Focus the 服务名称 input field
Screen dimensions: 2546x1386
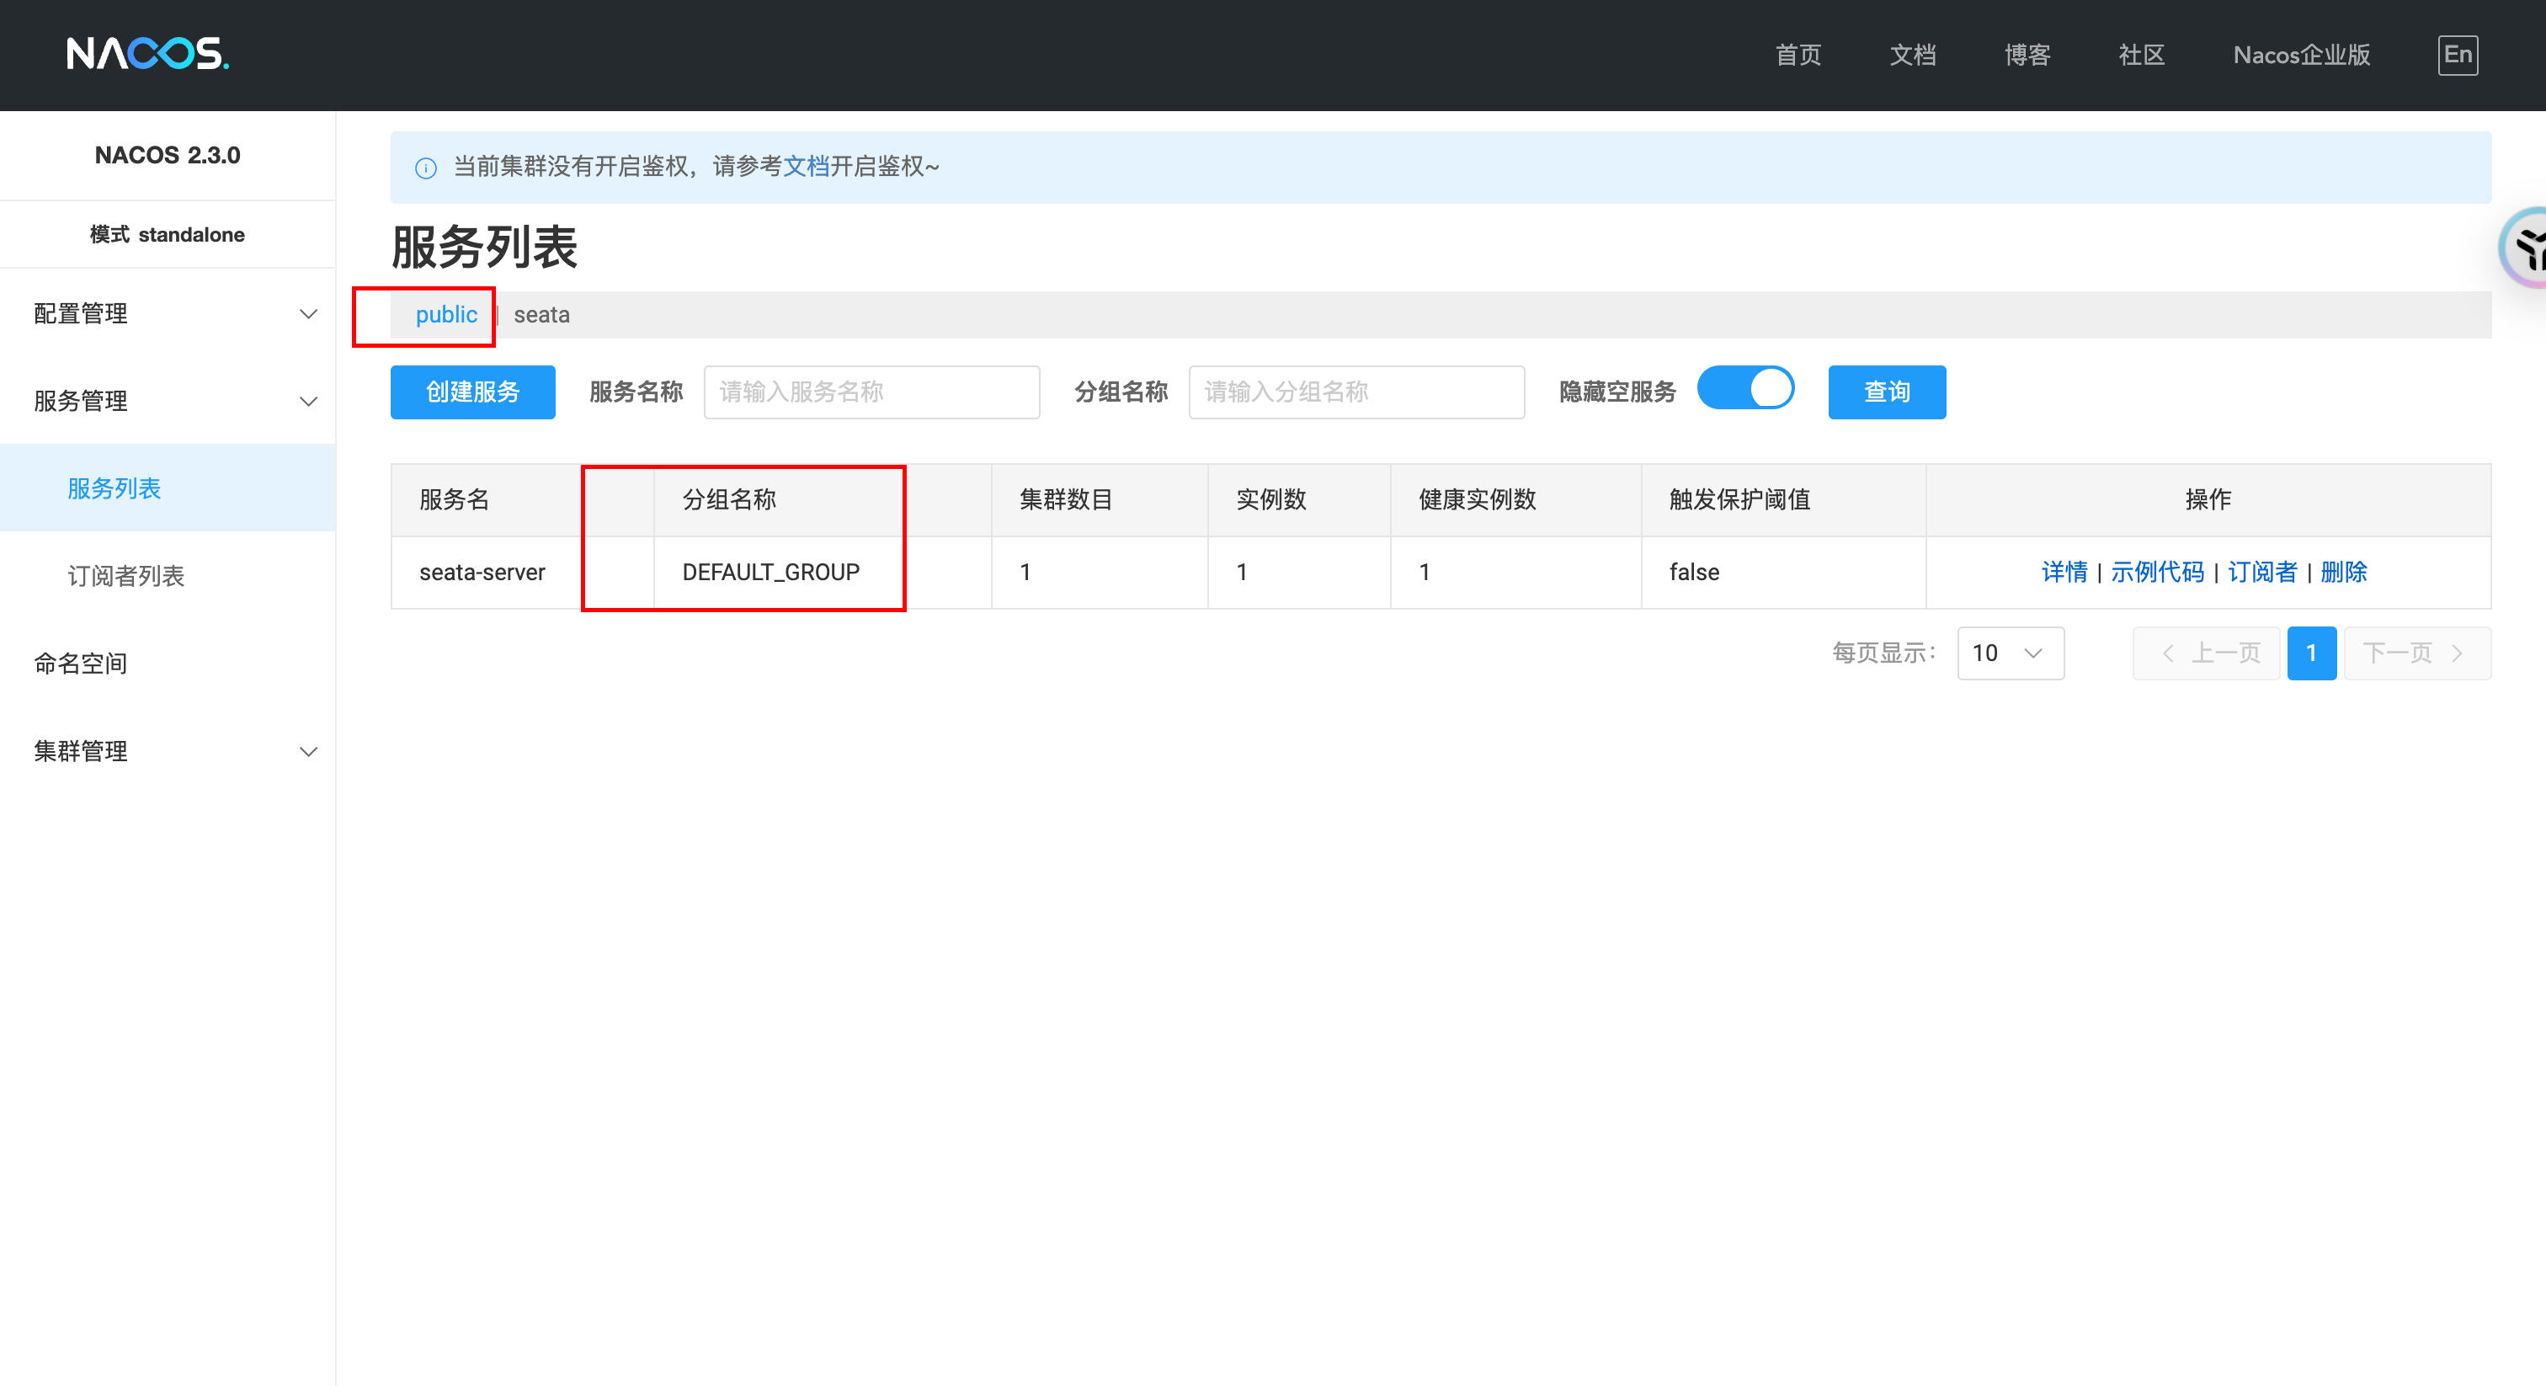point(871,392)
